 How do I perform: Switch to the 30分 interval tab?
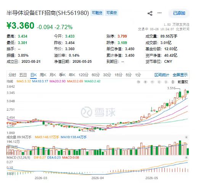point(107,75)
